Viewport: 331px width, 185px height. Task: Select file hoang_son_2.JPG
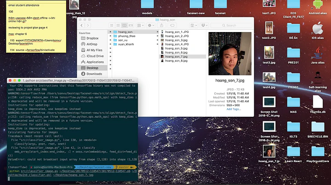[177, 36]
